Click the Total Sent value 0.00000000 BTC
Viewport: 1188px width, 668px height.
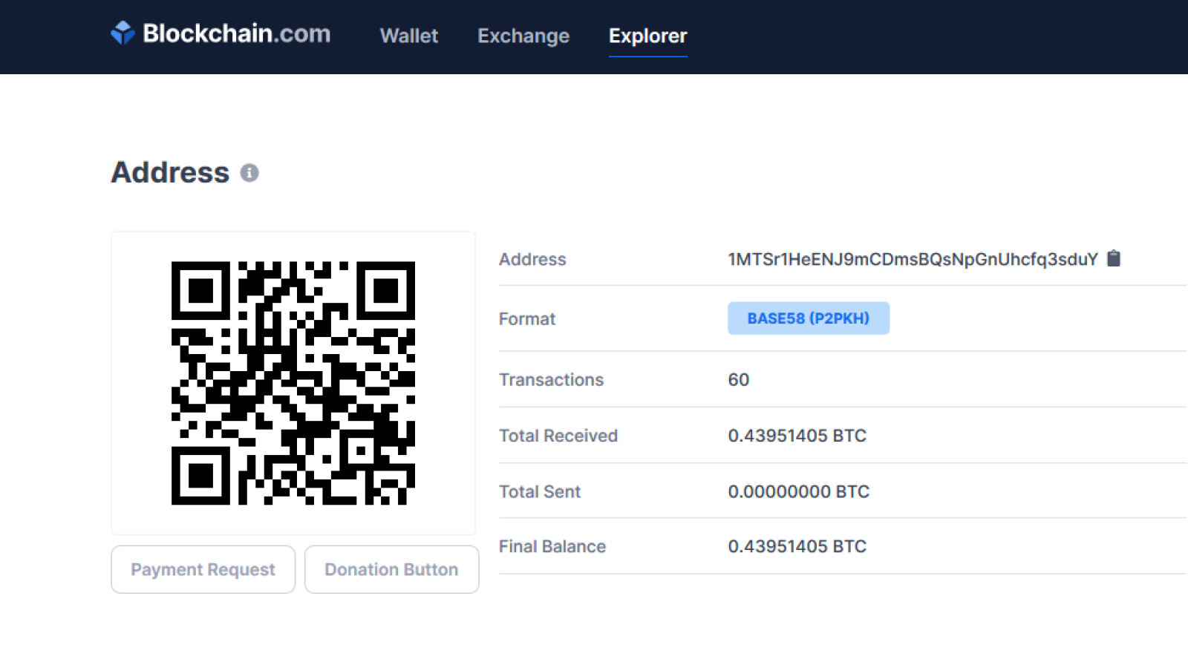799,491
